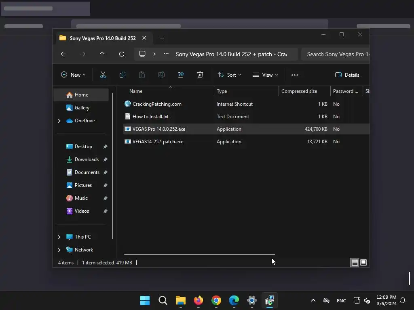This screenshot has width=414, height=310.
Task: Show hidden system tray icons chevron
Action: (x=313, y=300)
